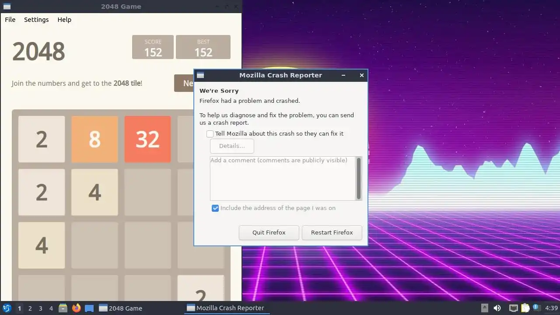This screenshot has height=315, width=560.
Task: Click the Restart Firefox button
Action: click(x=332, y=233)
